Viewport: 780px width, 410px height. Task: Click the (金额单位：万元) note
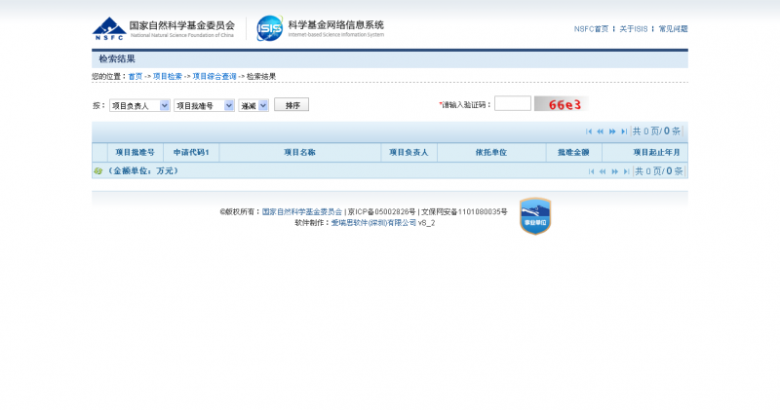click(142, 171)
